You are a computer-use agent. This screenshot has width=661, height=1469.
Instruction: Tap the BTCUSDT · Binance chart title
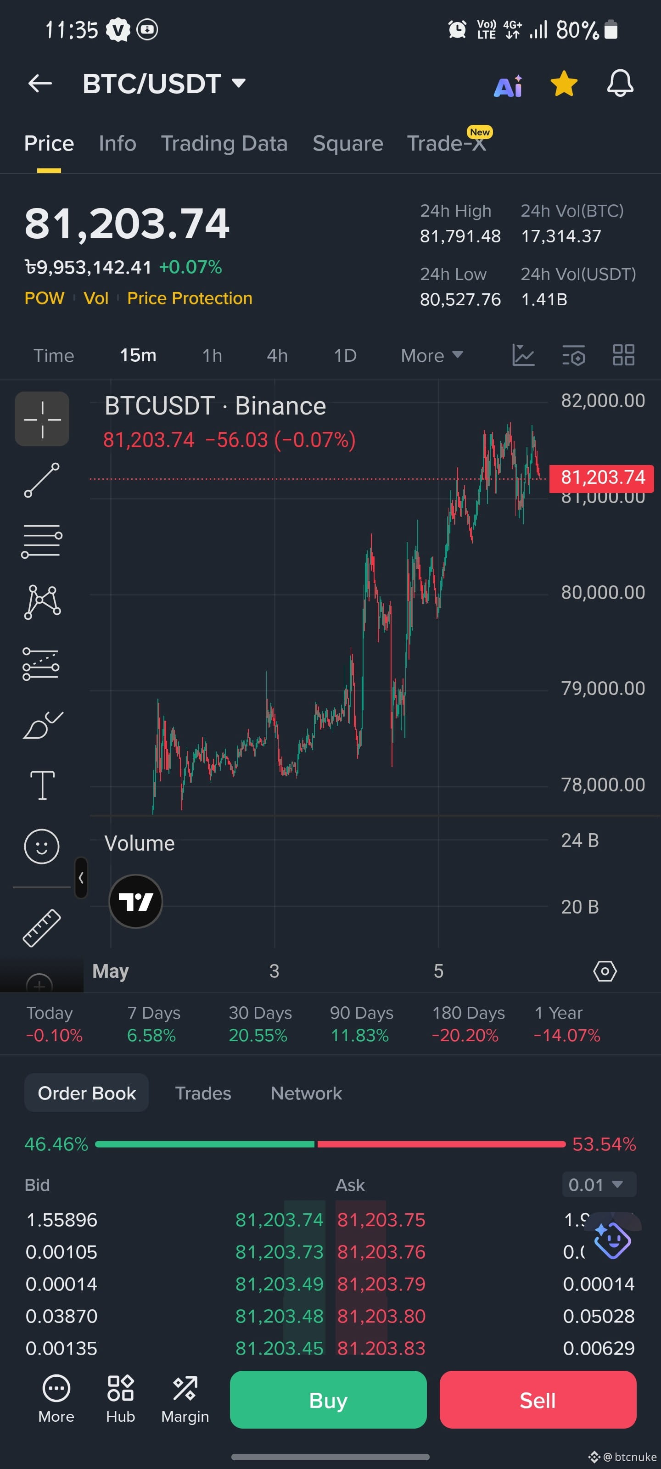pos(215,406)
